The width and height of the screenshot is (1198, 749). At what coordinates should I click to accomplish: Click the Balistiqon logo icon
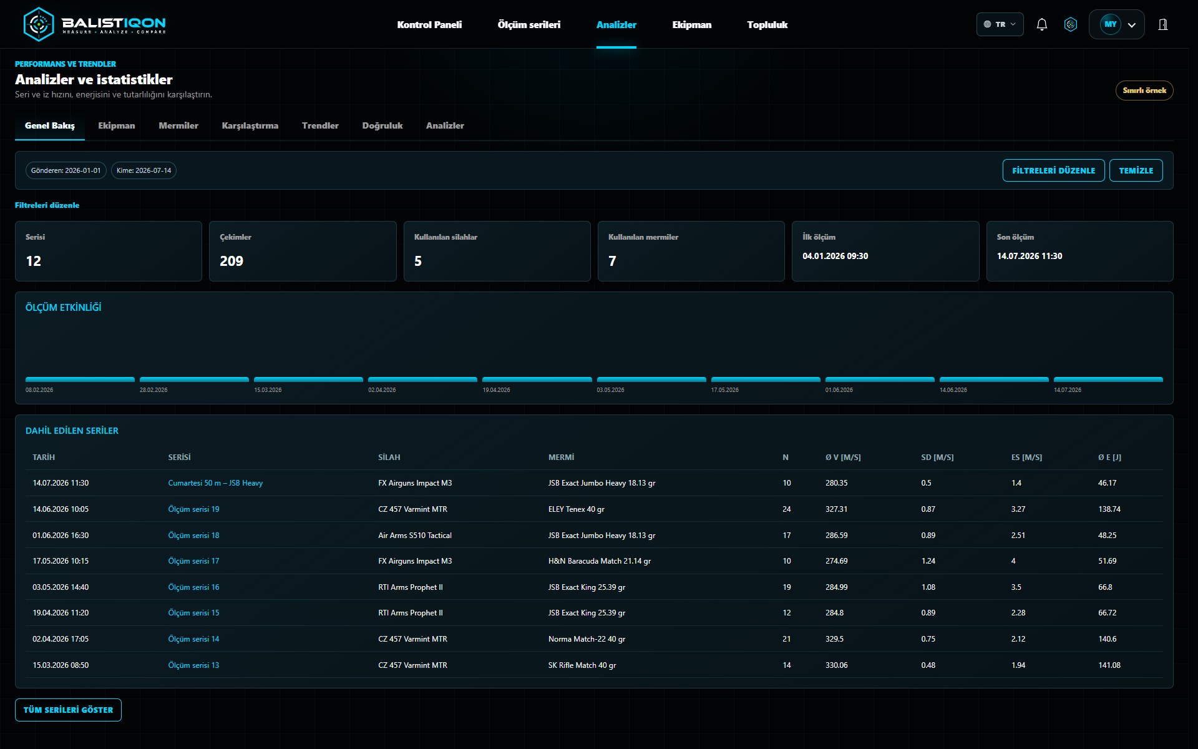click(x=39, y=24)
